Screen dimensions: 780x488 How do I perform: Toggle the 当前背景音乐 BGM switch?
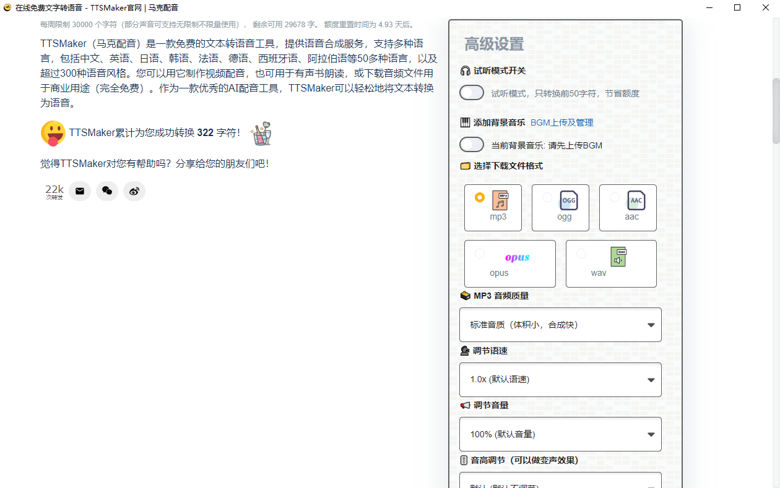tap(472, 144)
